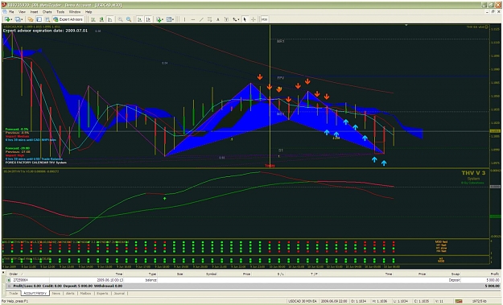Expand the periodicity dropdown arrow
Image resolution: width=503 pixels, height=305 pixels.
pos(173,19)
